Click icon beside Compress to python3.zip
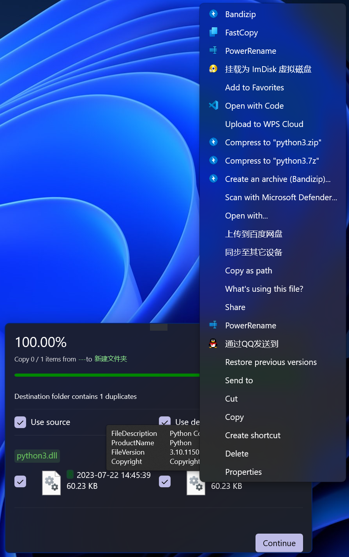349x557 pixels. pyautogui.click(x=213, y=142)
